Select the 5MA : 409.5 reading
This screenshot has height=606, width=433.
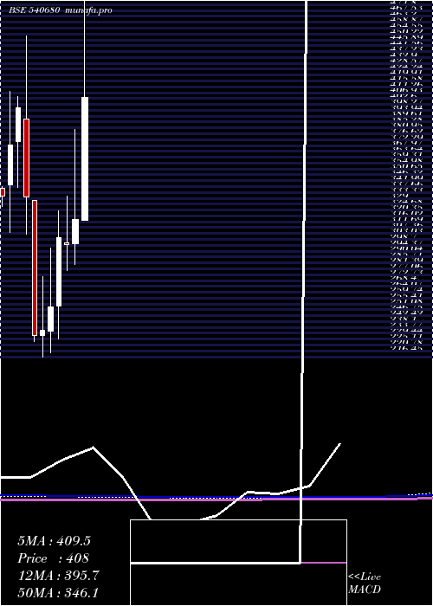[54, 541]
